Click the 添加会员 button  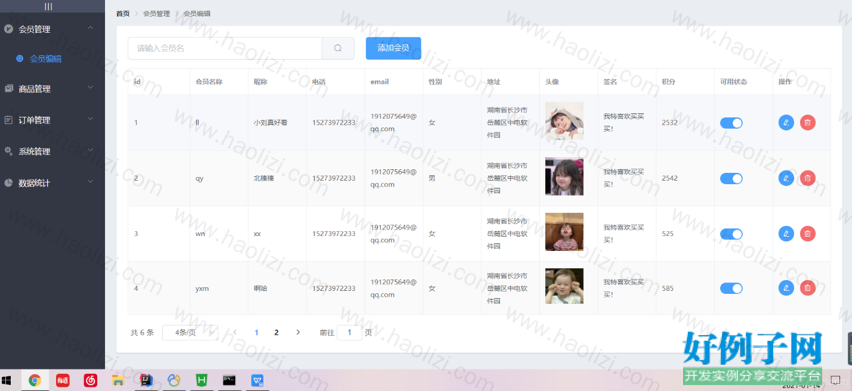click(x=393, y=48)
